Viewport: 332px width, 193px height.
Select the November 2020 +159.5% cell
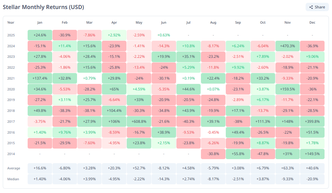(x=287, y=89)
